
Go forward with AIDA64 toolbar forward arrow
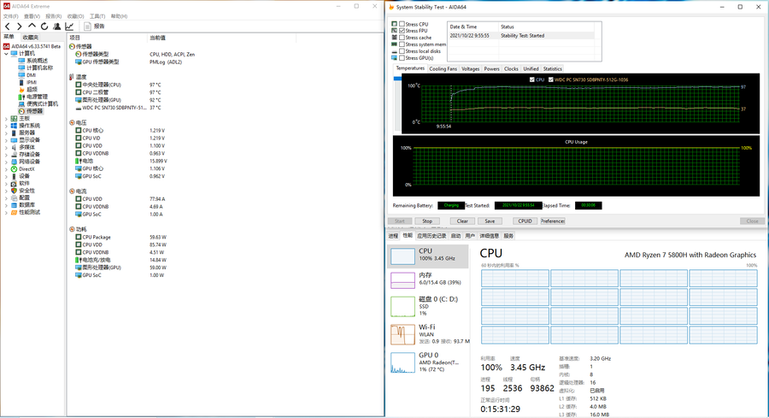point(19,26)
